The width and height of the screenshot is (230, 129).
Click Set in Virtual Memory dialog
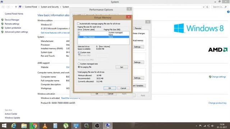click(121, 67)
